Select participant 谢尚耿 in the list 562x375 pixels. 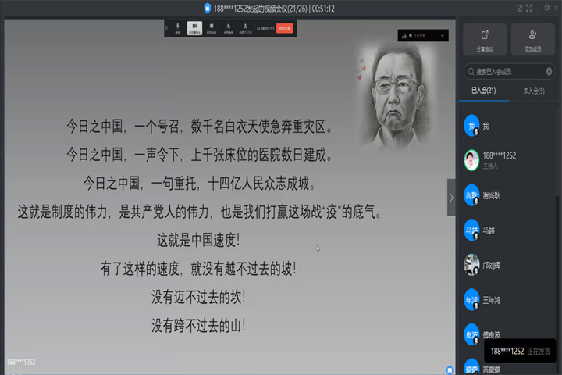point(509,195)
